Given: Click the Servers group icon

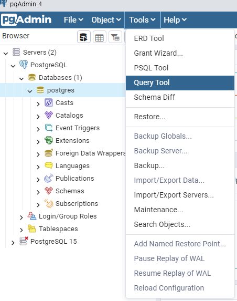Looking at the screenshot, I should tap(16, 52).
